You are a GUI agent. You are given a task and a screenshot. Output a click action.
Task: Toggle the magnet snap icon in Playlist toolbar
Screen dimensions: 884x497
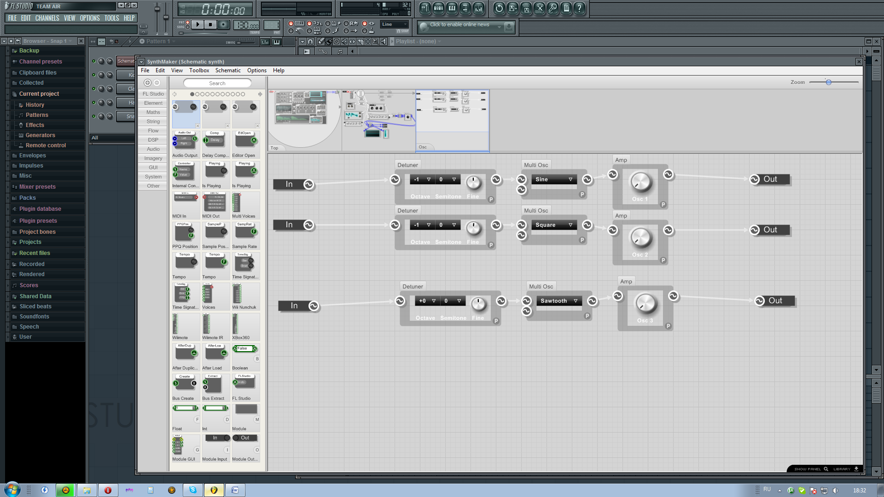click(x=310, y=41)
